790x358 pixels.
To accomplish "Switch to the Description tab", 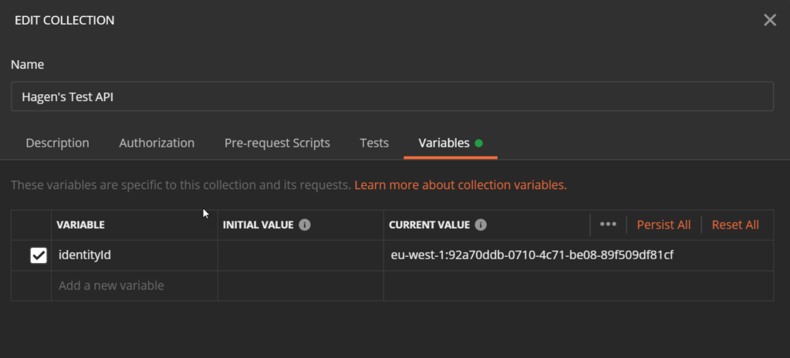I will point(57,143).
